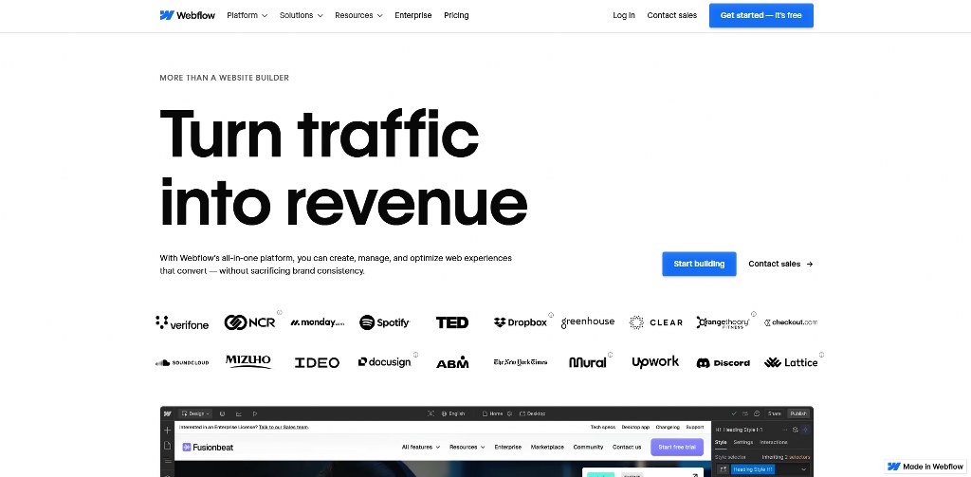Switch to the Interactions tab
Screen dimensions: 971x477
774,442
